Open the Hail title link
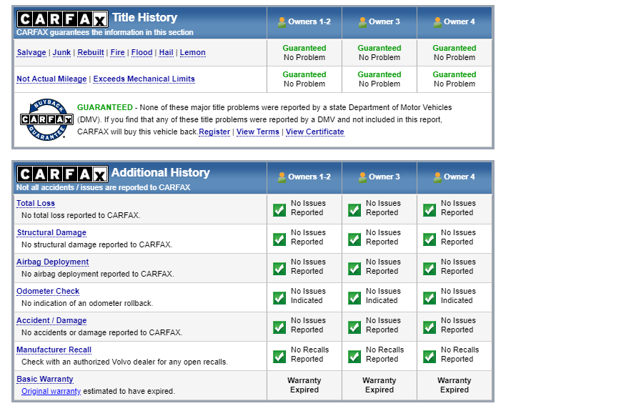The width and height of the screenshot is (626, 411). pos(166,52)
